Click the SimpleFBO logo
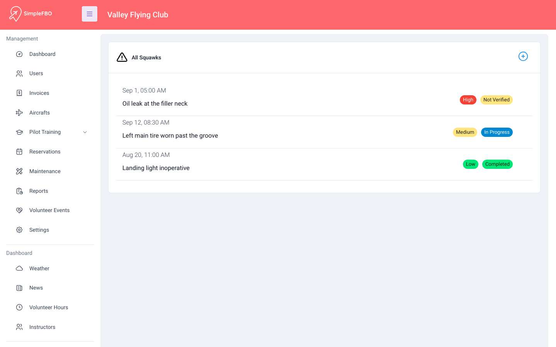Image resolution: width=556 pixels, height=347 pixels. (x=31, y=14)
